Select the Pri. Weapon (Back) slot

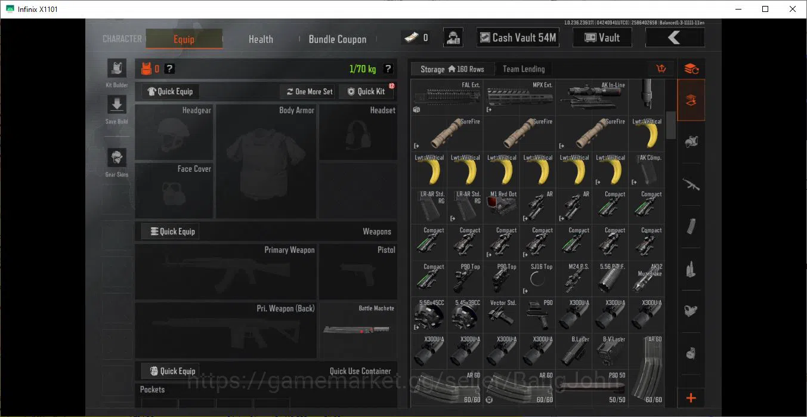click(226, 330)
